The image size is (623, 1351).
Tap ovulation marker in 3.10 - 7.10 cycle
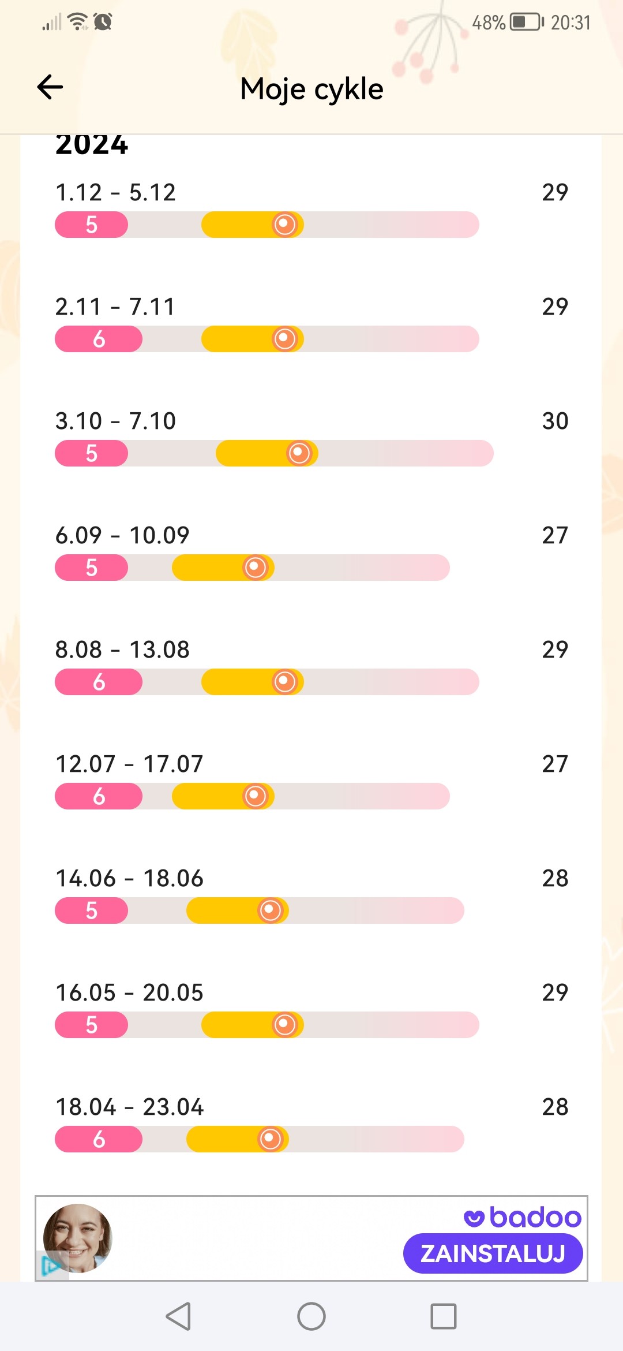point(299,453)
